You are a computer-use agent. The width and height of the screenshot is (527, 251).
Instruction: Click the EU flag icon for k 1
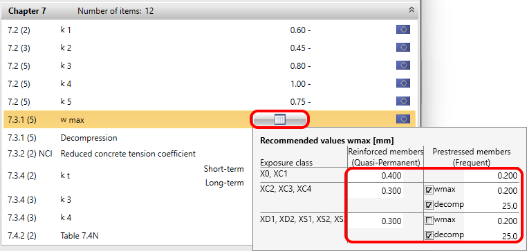coord(403,30)
